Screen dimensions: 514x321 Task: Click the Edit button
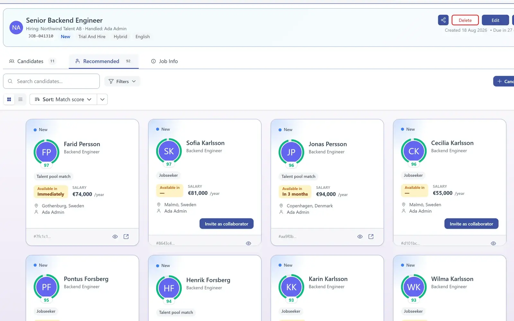click(x=495, y=20)
